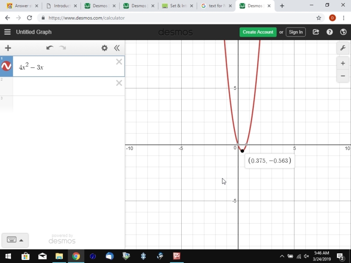Share the graph
This screenshot has height=263, width=351.
(316, 32)
